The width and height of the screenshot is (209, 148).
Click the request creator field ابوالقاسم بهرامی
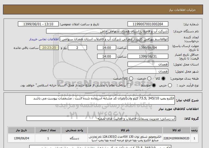point(114,39)
